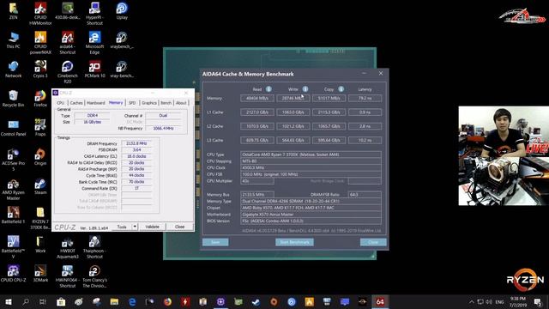
Task: Open the Recycle Bin desktop icon
Action: pyautogui.click(x=14, y=98)
